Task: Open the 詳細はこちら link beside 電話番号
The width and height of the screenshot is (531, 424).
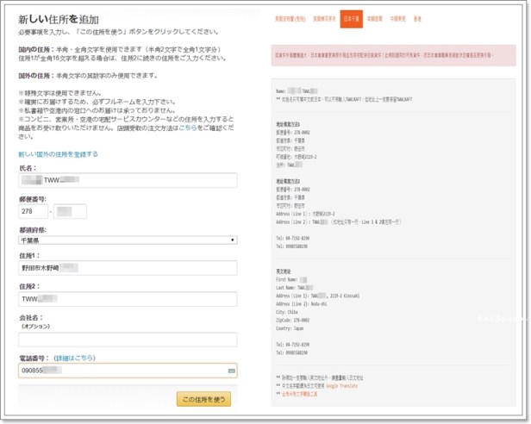Action: point(74,358)
